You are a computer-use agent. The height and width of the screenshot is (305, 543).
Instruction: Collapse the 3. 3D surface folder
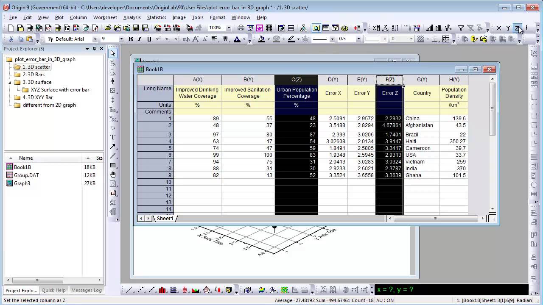pyautogui.click(x=10, y=82)
